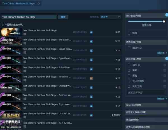Click the Rainbow Six Siege base game thumbnail
The image size is (168, 130).
(11, 32)
